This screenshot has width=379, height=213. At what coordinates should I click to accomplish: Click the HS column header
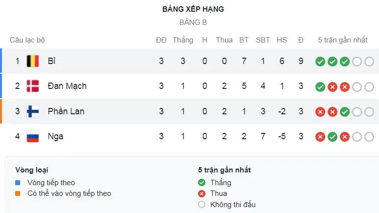(282, 40)
